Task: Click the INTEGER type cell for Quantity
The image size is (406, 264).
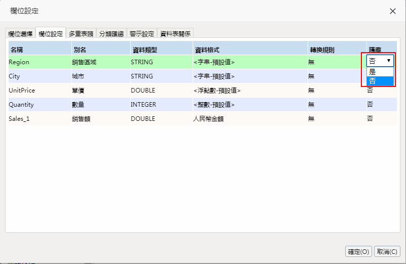Action: point(143,105)
